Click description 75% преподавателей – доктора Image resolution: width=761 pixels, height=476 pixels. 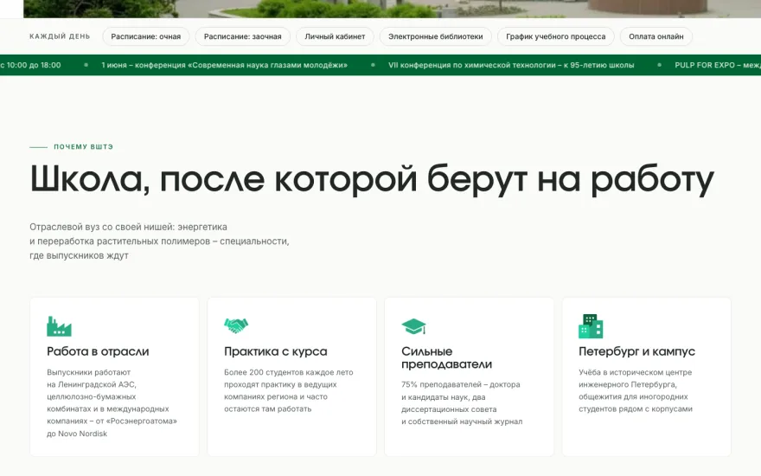coord(462,402)
